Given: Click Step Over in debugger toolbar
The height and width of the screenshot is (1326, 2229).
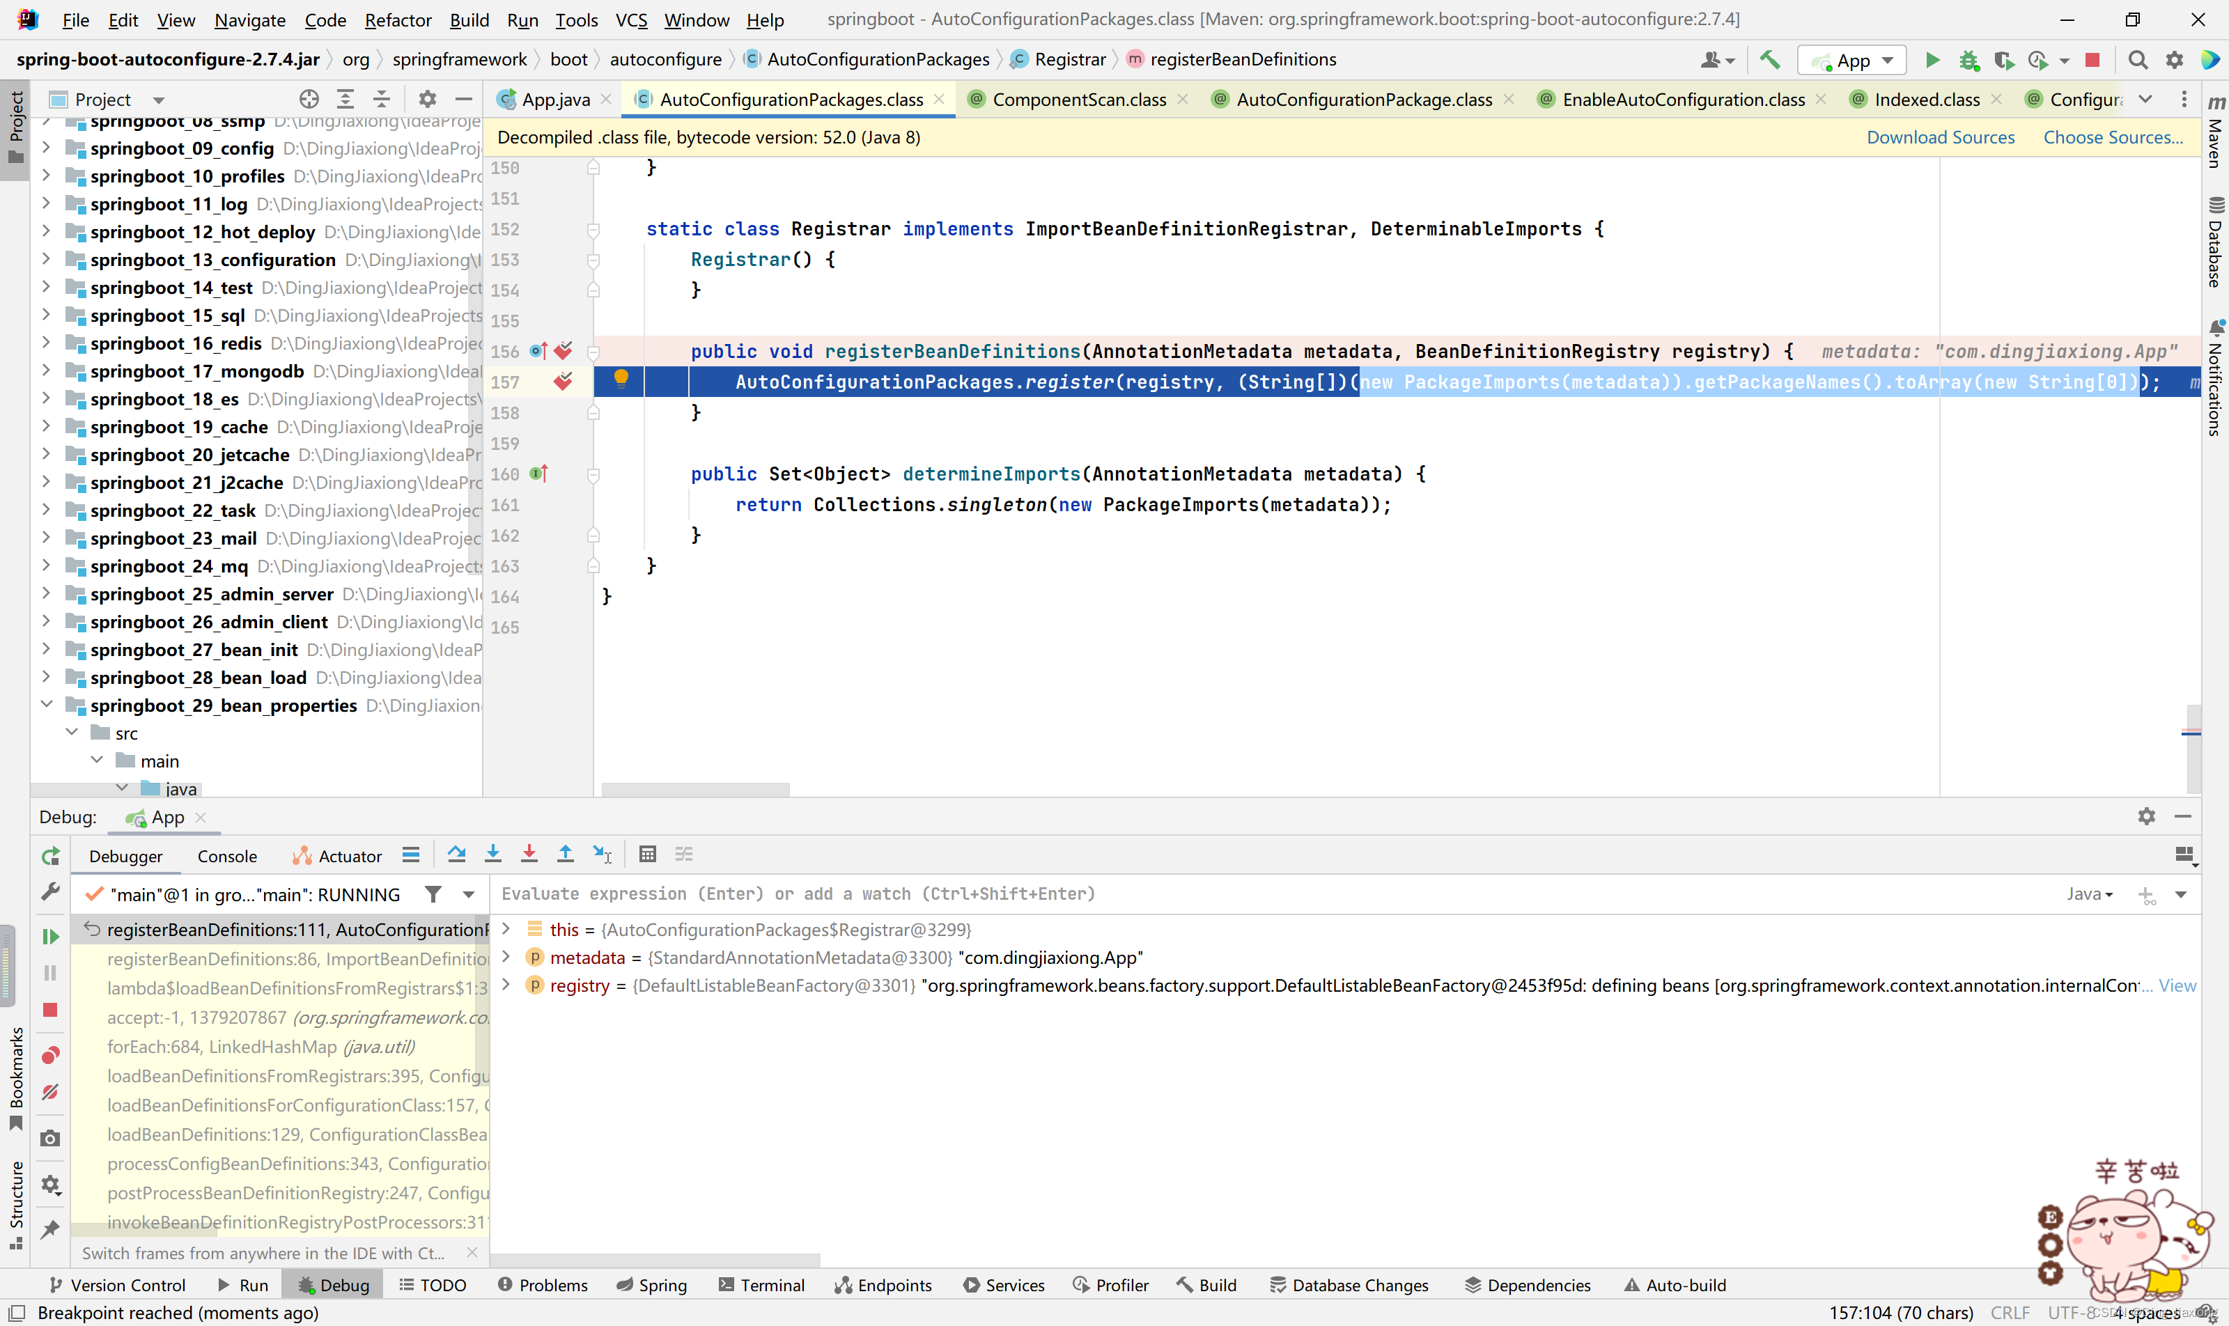Looking at the screenshot, I should 457,855.
